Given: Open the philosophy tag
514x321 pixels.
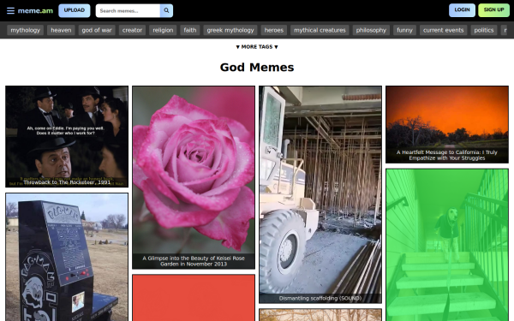Looking at the screenshot, I should click(x=371, y=30).
